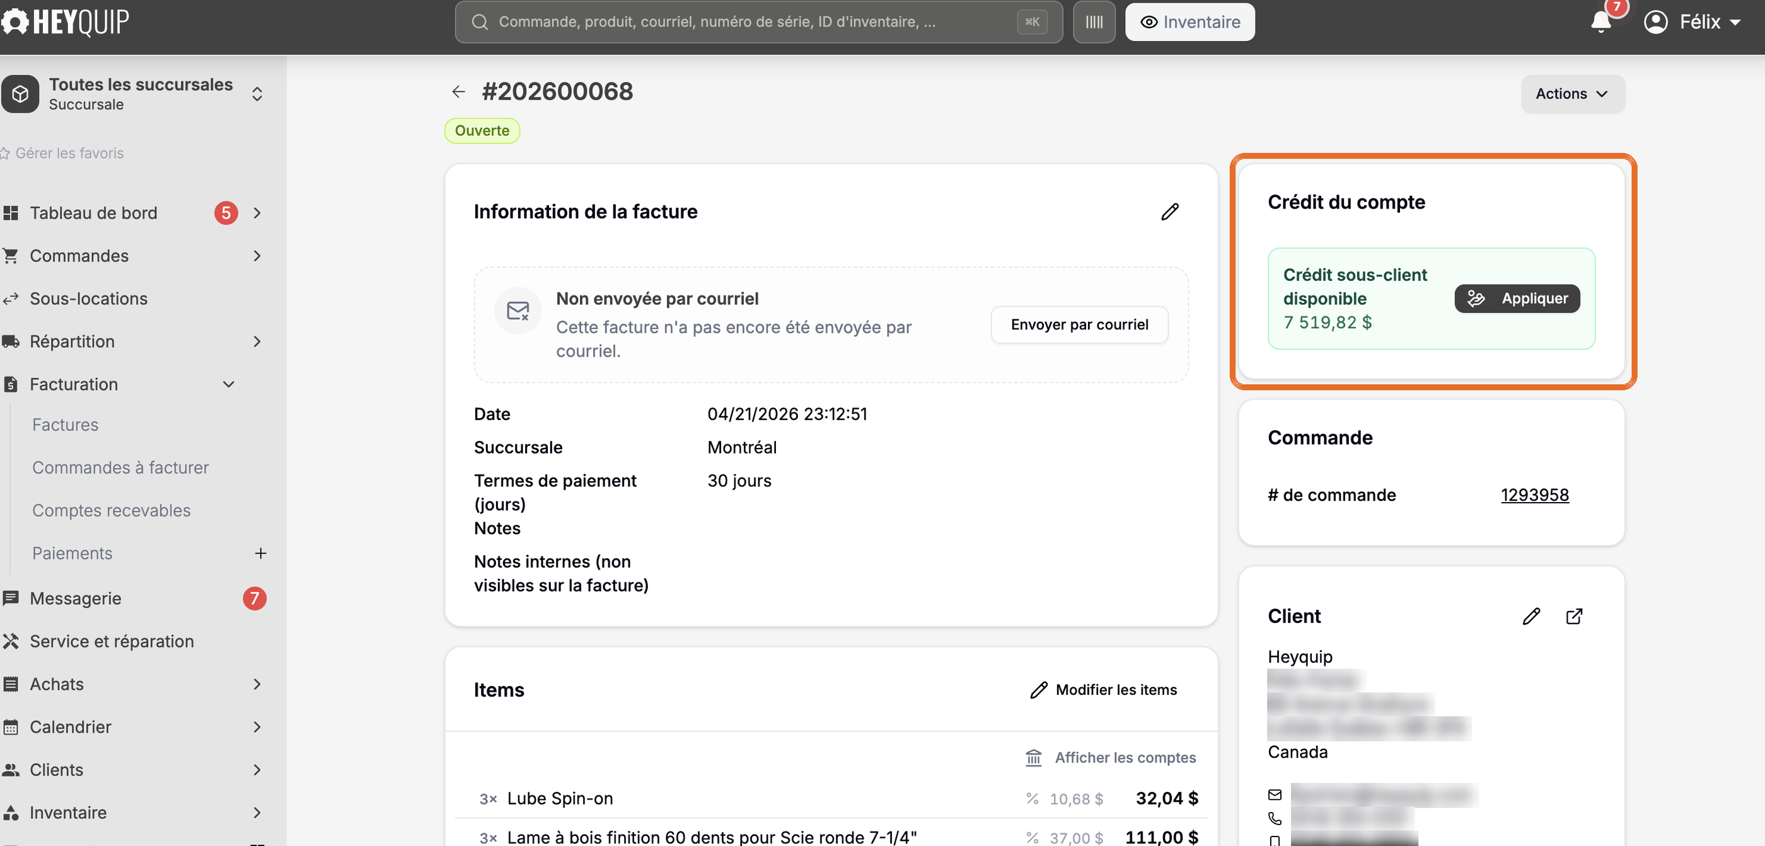Click the Service et réparation tools icon

10,641
